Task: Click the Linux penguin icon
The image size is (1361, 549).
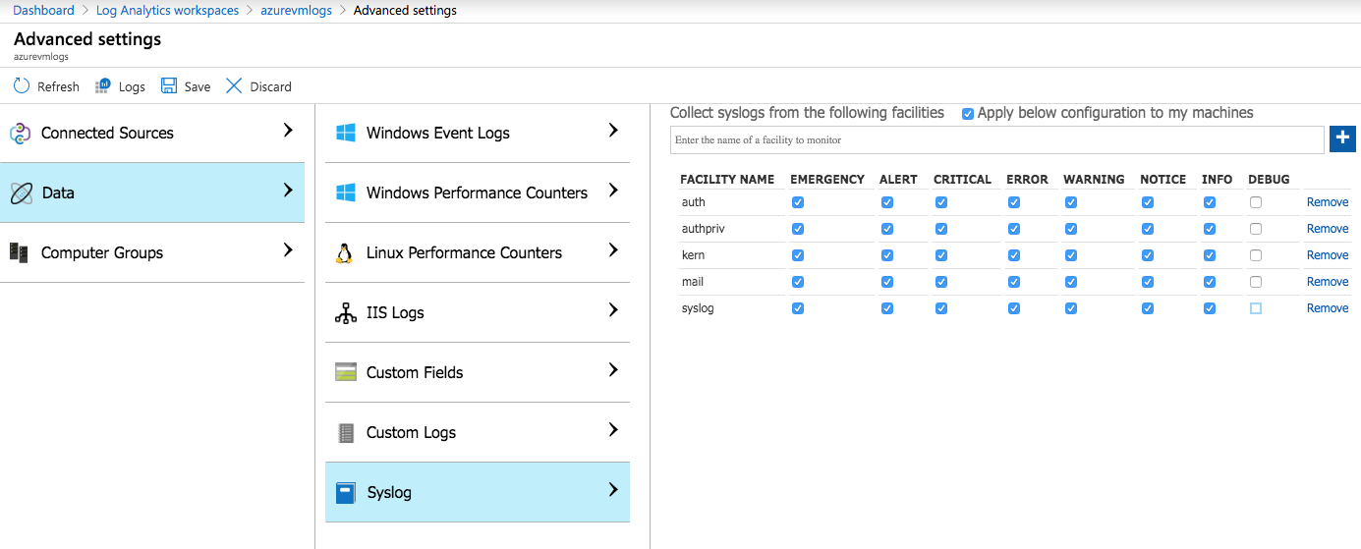Action: 344,252
